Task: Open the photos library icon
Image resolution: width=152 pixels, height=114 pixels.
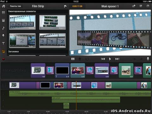Action: (x=3, y=20)
